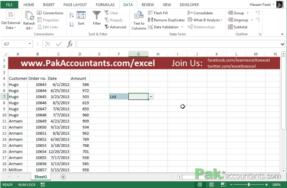
Task: Switch to the HOME tab
Action: [29, 5]
